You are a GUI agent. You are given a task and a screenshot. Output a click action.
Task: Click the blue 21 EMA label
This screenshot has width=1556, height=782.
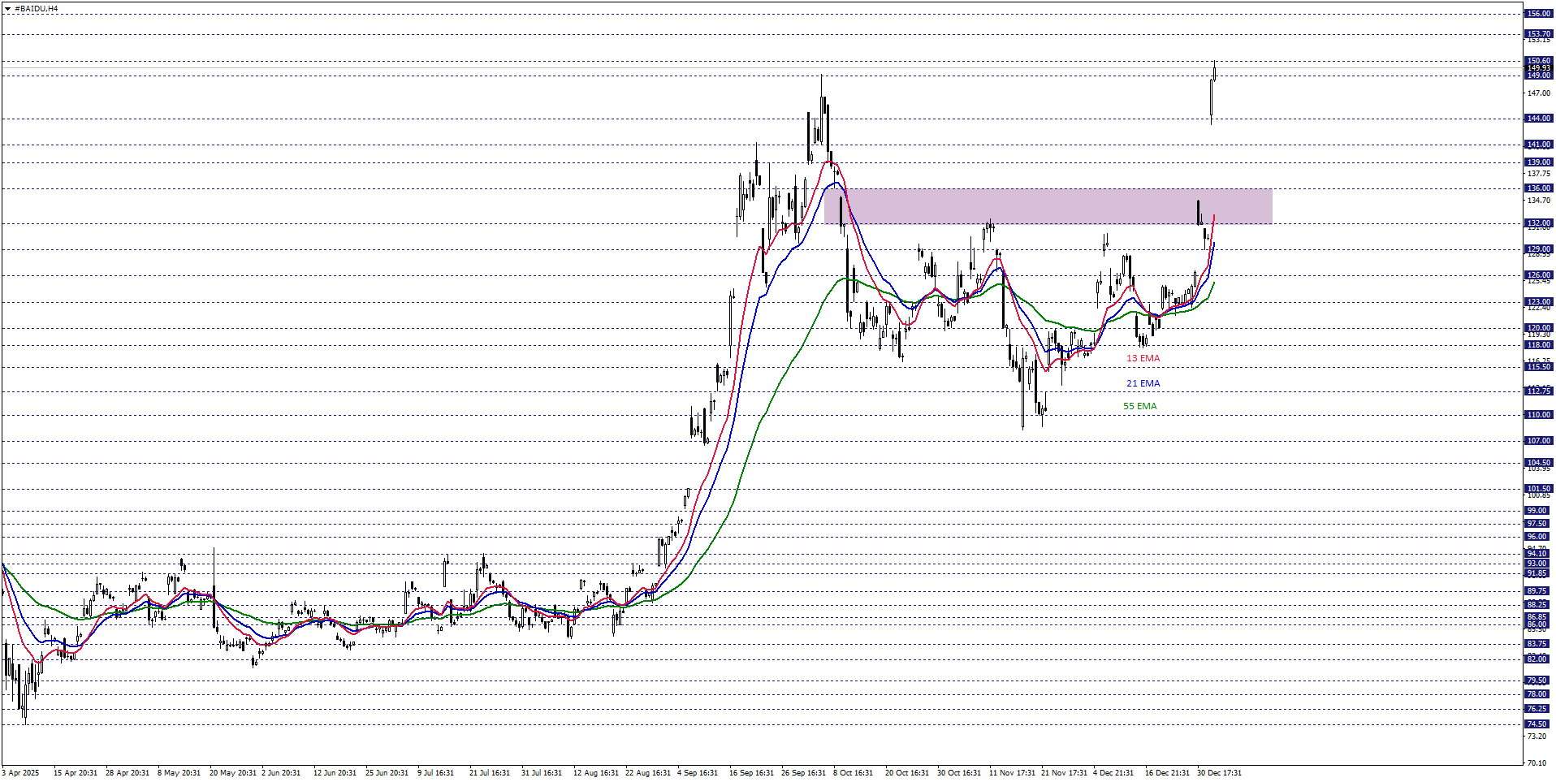tap(1143, 383)
